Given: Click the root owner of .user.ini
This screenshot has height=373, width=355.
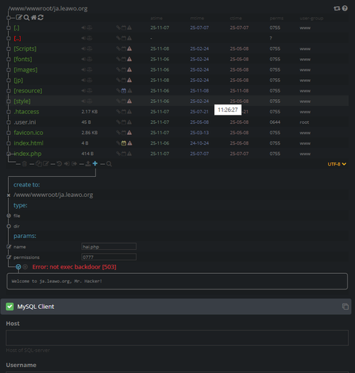Looking at the screenshot, I should [304, 122].
